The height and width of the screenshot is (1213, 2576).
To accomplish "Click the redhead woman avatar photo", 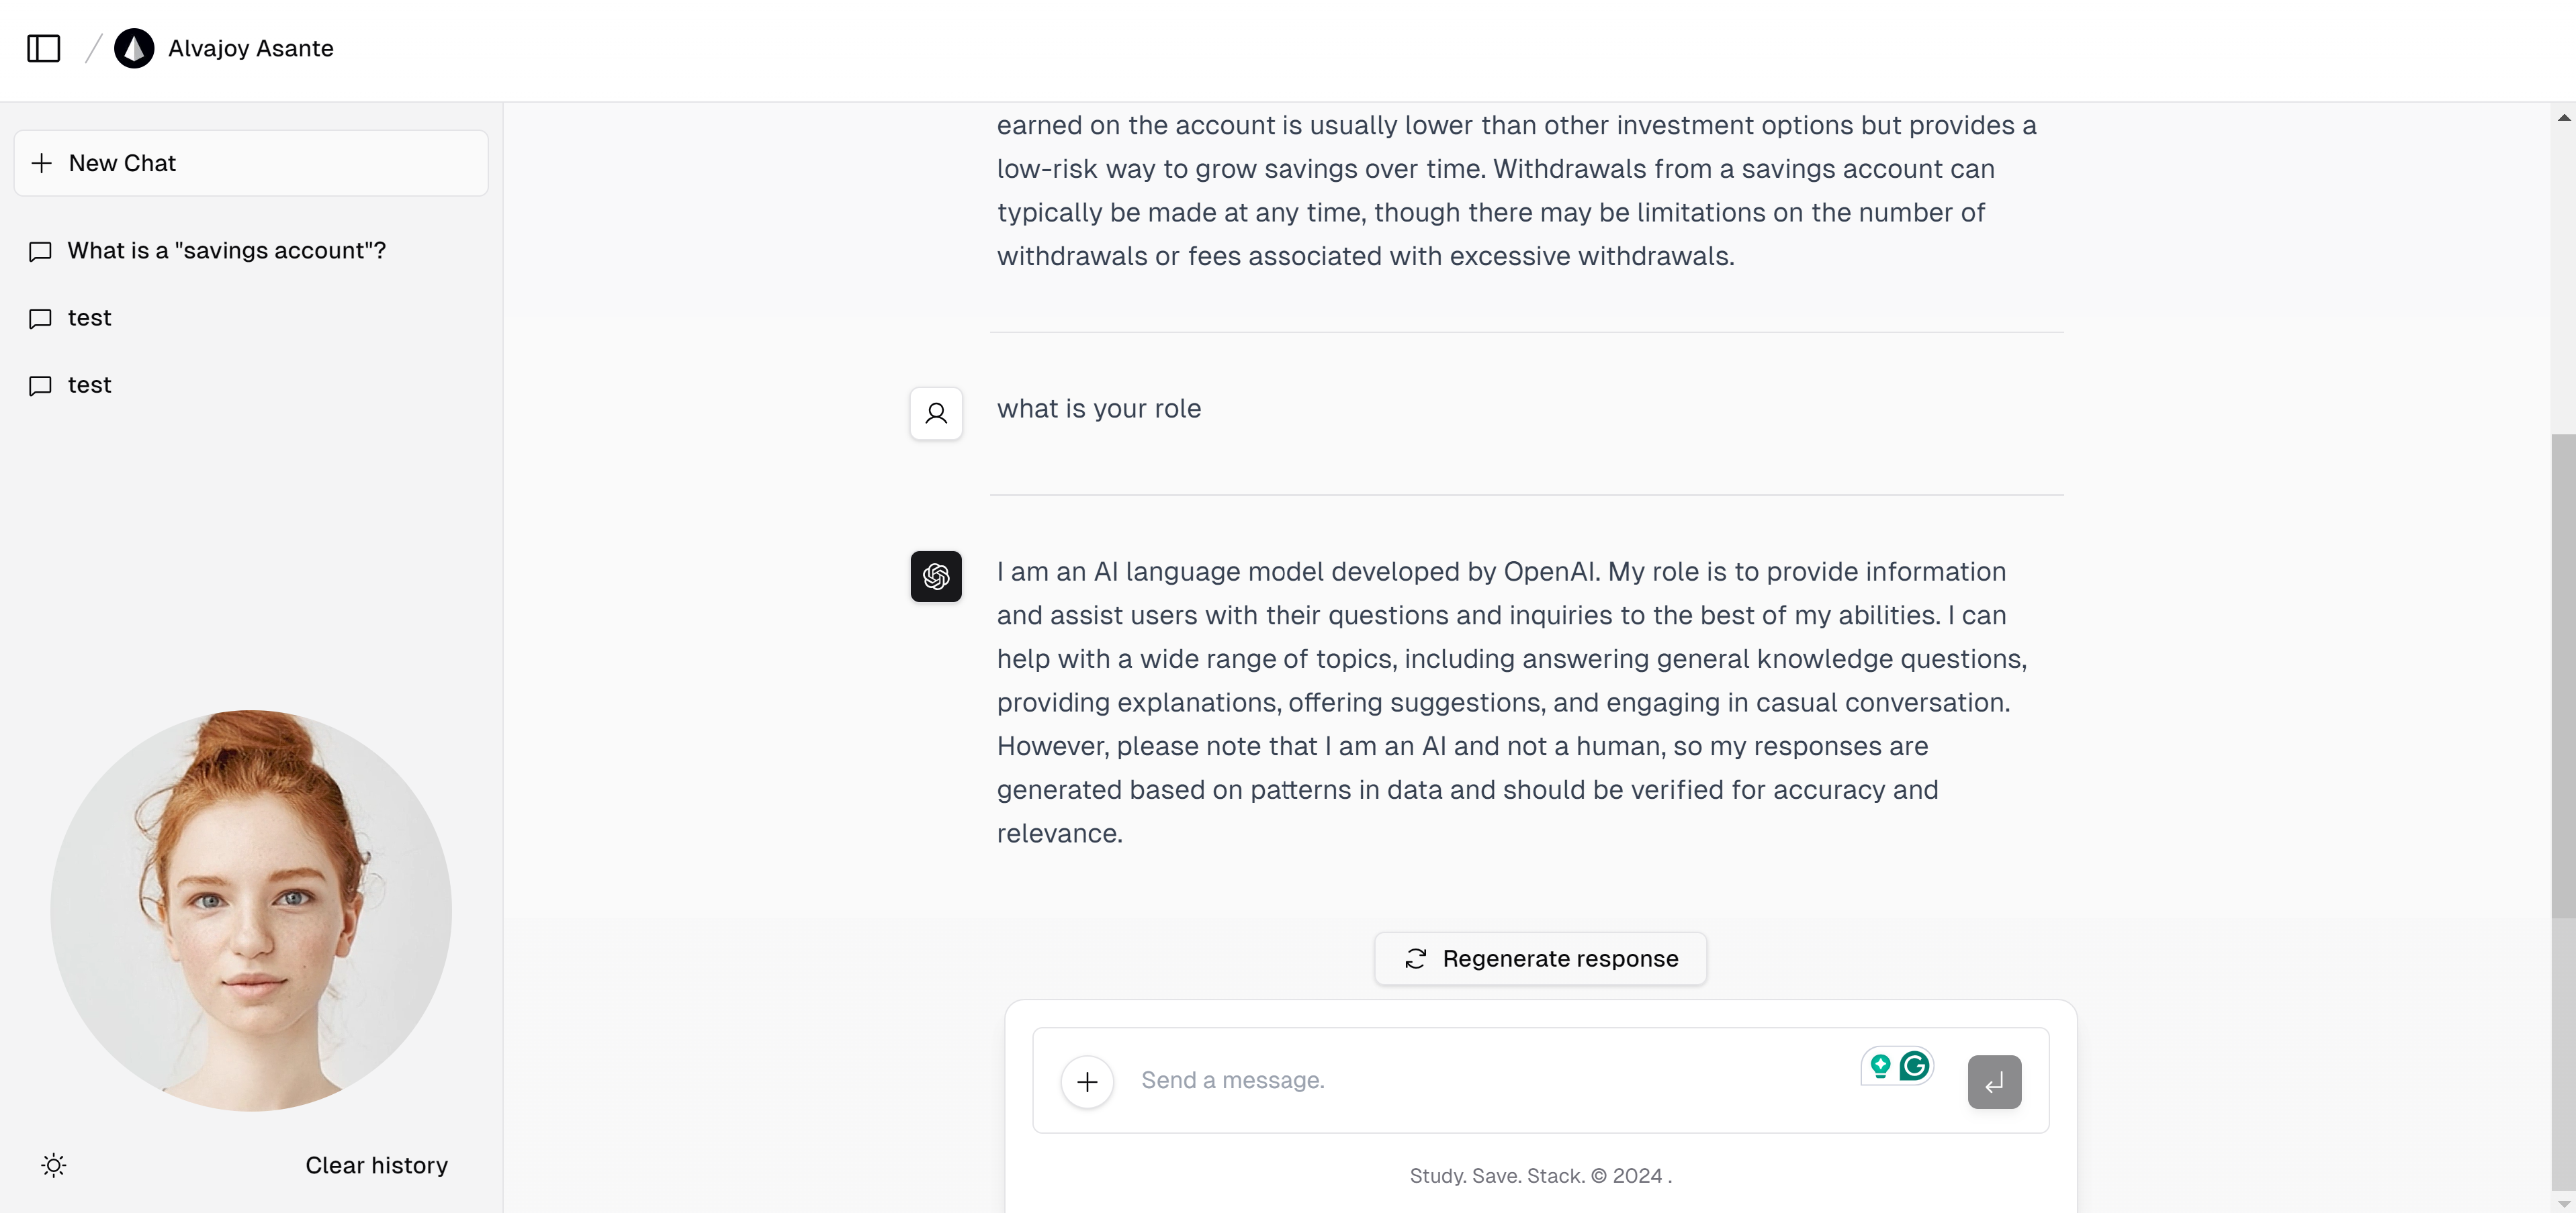I will click(251, 910).
